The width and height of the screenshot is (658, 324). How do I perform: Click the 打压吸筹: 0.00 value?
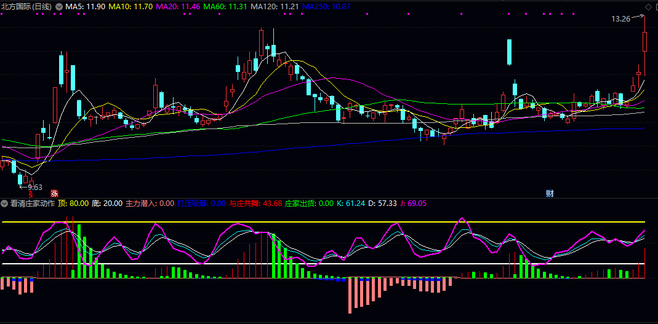tap(201, 203)
